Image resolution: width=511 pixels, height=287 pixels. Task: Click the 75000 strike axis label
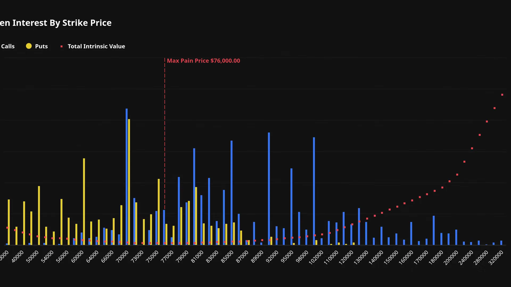[152, 257]
